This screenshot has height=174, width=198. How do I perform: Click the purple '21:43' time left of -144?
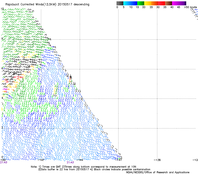(x=70, y=162)
